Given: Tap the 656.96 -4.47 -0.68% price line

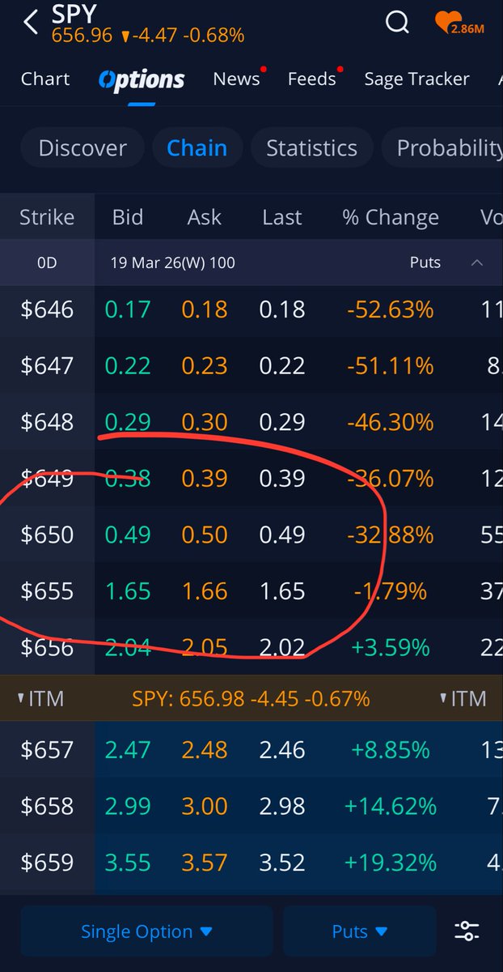Looking at the screenshot, I should point(148,36).
